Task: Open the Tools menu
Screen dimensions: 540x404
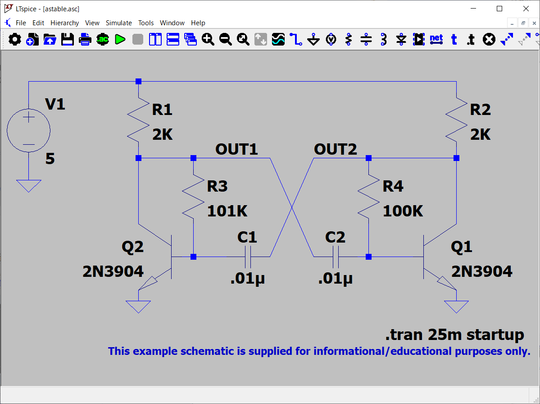Action: tap(146, 23)
